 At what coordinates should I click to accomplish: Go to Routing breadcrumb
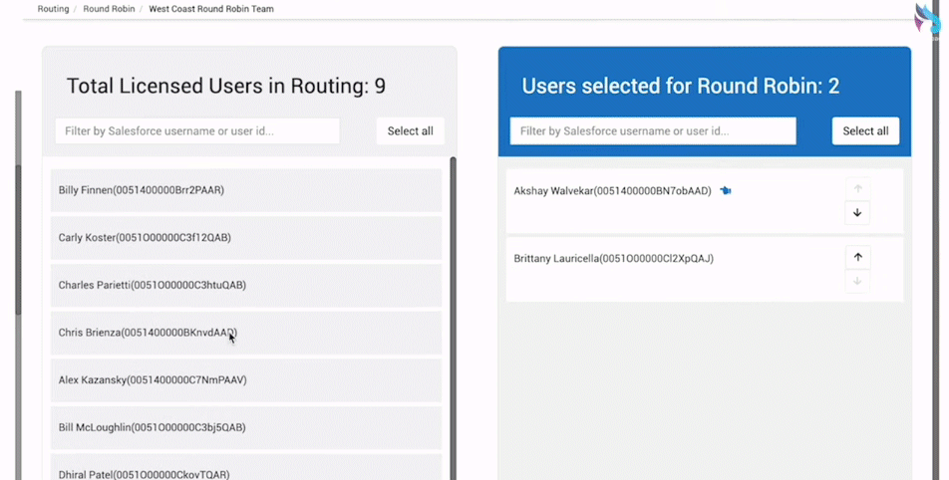53,9
